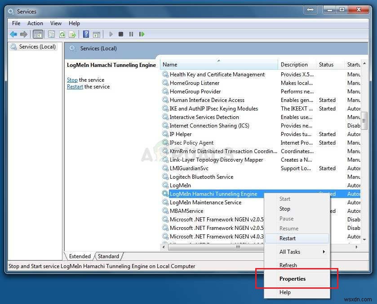The height and width of the screenshot is (304, 377).
Task: Click the horizontal scrollbar left arrow
Action: (x=164, y=247)
